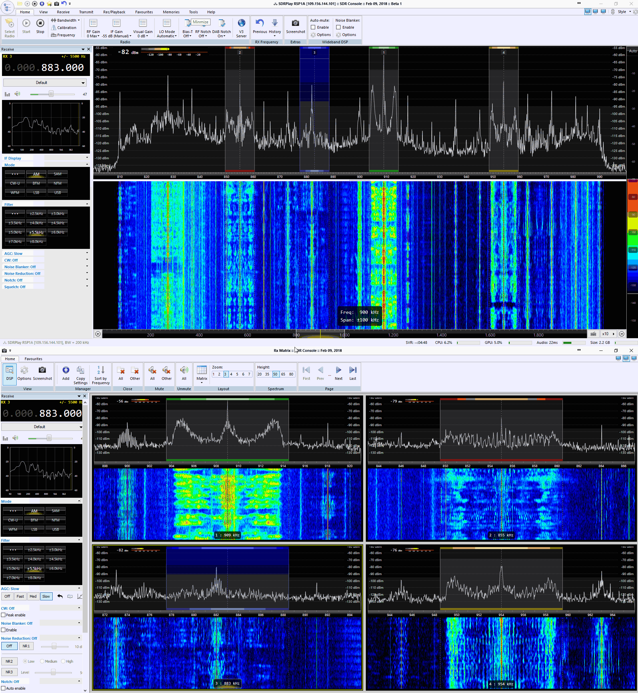Open the V3 Server globe icon
The width and height of the screenshot is (638, 693).
coord(241,23)
